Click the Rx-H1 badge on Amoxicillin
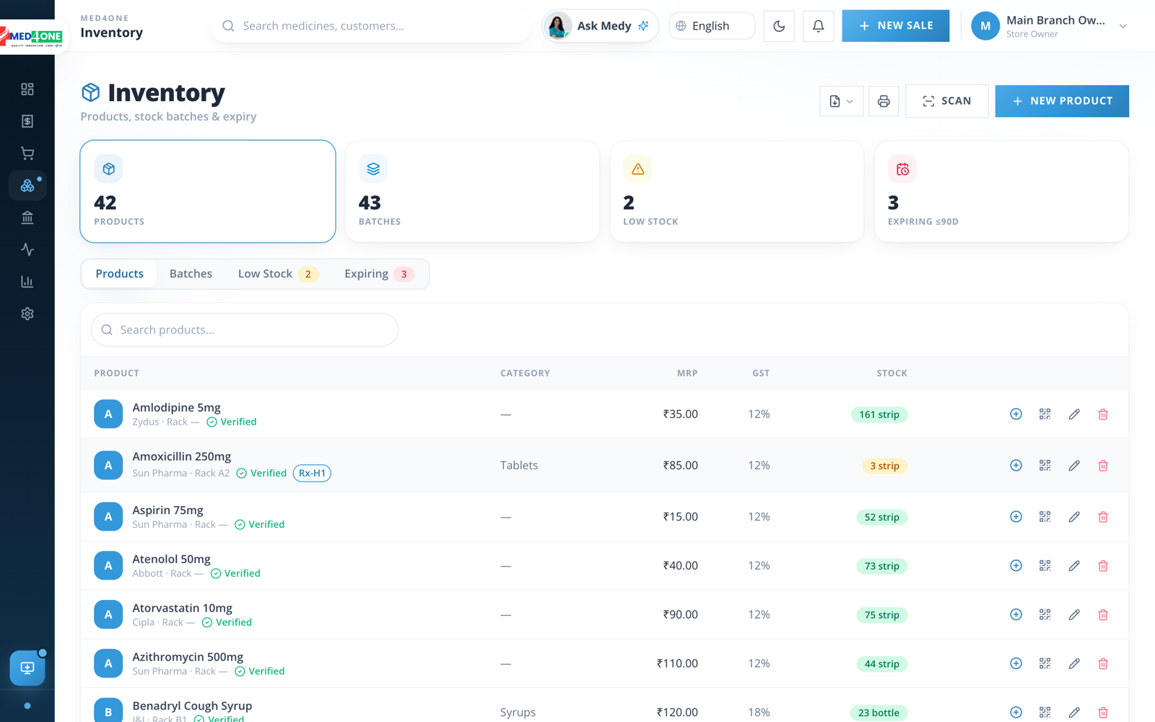Image resolution: width=1155 pixels, height=722 pixels. [312, 474]
